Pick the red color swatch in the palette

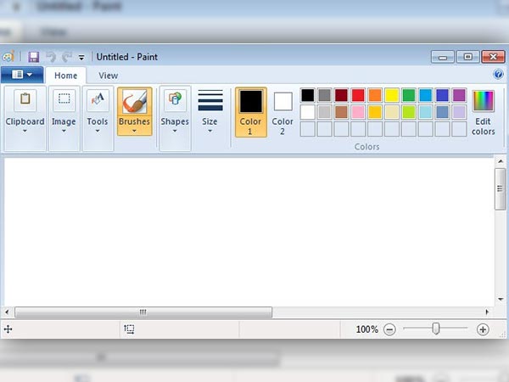click(358, 95)
